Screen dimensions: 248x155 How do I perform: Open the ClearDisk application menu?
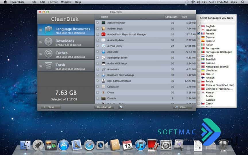click(17, 2)
